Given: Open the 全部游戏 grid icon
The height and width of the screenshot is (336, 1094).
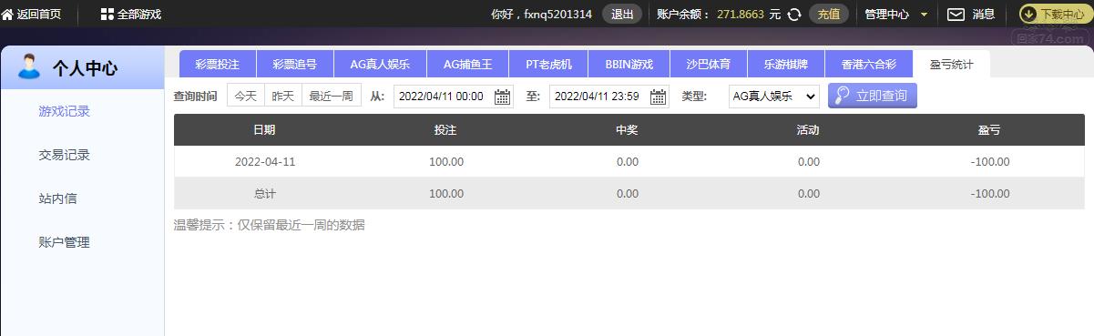Looking at the screenshot, I should tap(107, 14).
